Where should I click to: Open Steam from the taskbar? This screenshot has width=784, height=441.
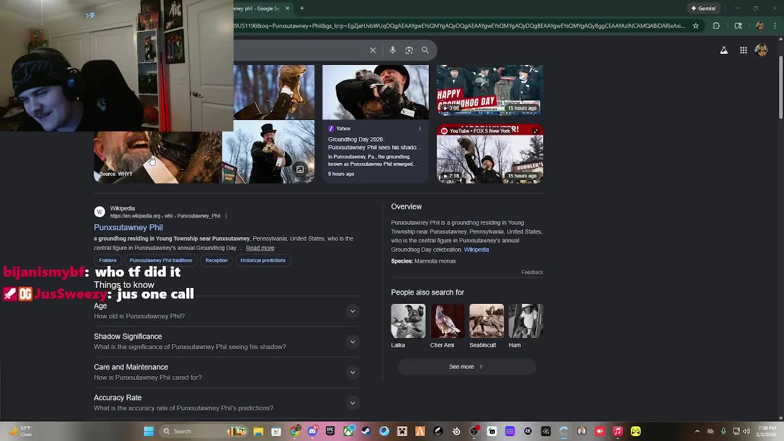pyautogui.click(x=366, y=431)
